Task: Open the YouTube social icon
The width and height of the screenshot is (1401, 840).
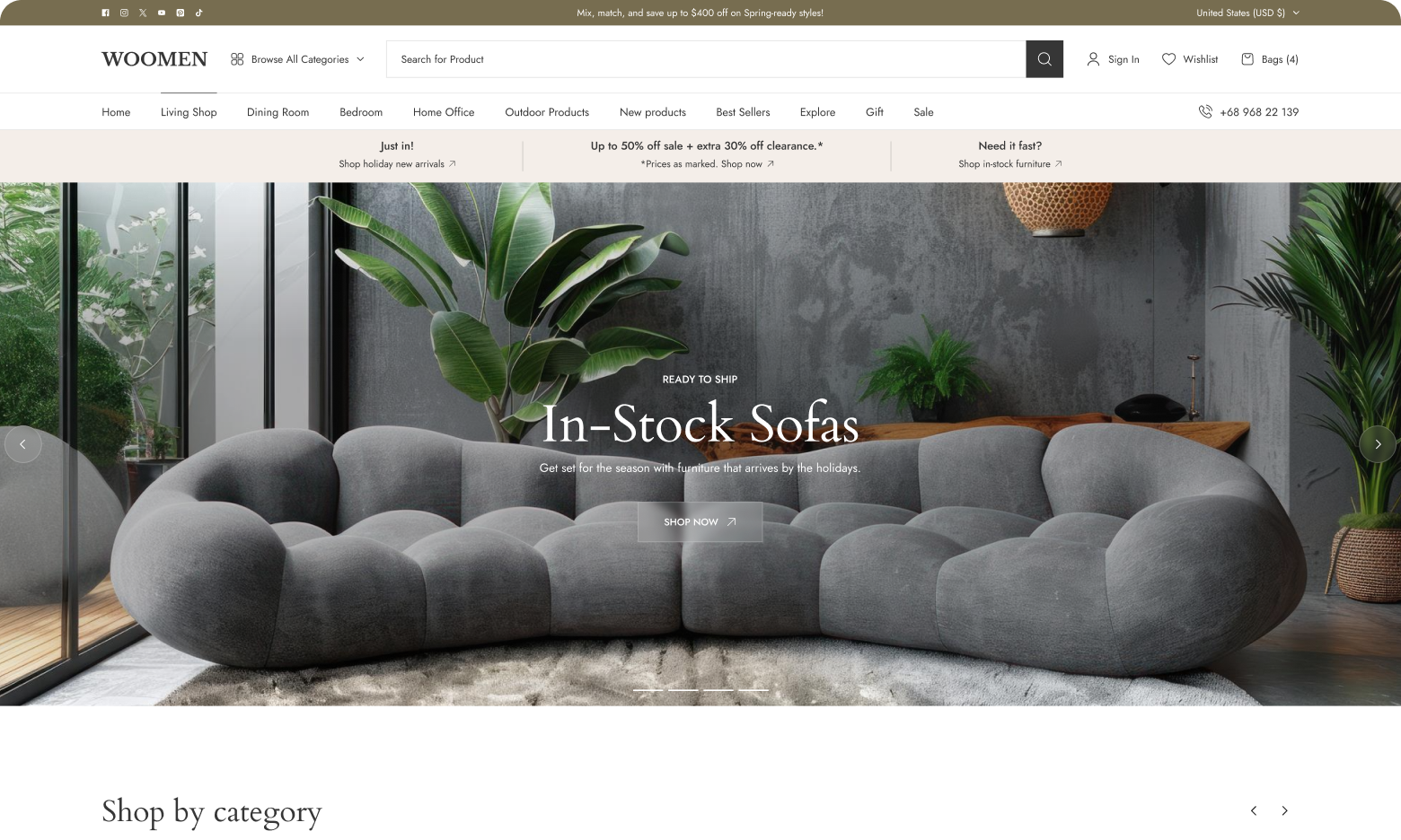Action: pos(162,13)
